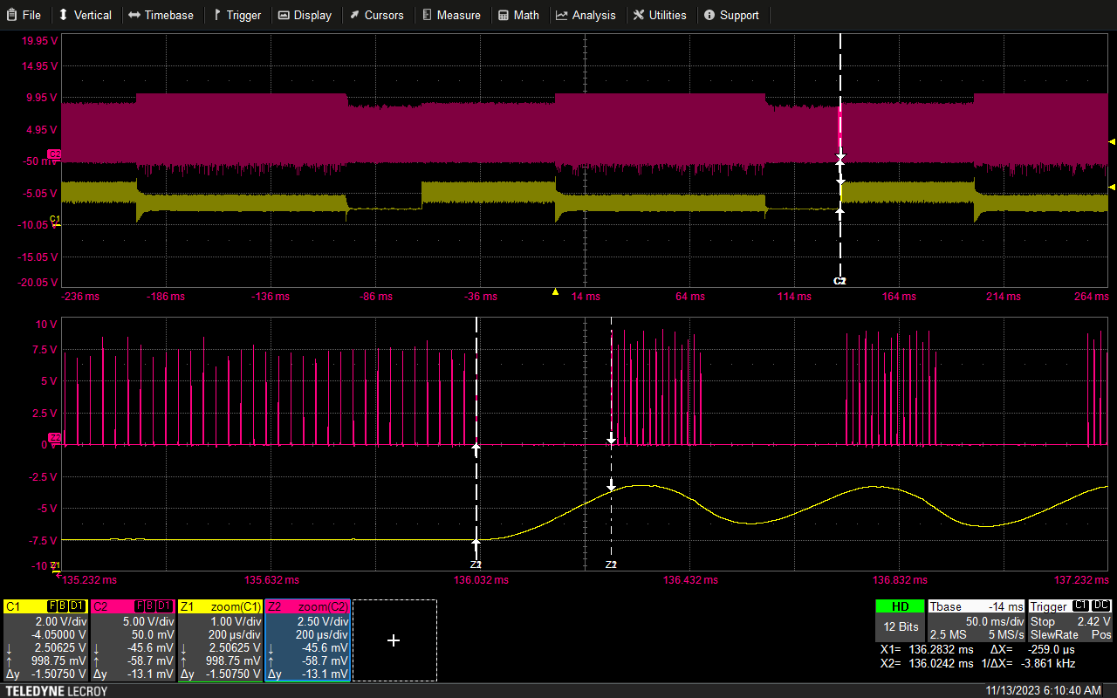Expand the Trigger menu
This screenshot has width=1117, height=698.
pyautogui.click(x=237, y=15)
